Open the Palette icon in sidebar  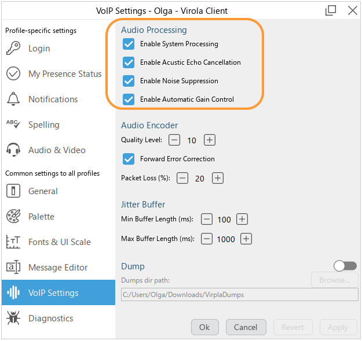pyautogui.click(x=13, y=217)
